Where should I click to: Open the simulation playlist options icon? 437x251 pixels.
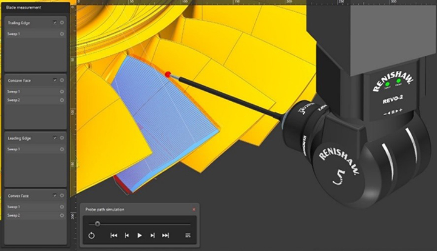pos(188,235)
